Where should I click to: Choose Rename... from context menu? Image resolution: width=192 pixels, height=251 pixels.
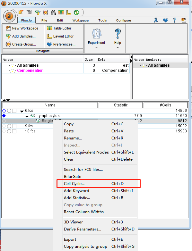click(96, 138)
